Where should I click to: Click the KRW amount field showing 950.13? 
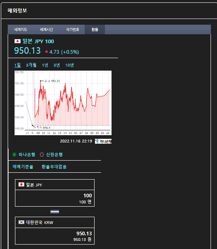pyautogui.click(x=55, y=236)
